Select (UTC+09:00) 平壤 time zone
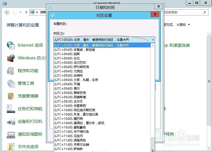 click(x=102, y=84)
